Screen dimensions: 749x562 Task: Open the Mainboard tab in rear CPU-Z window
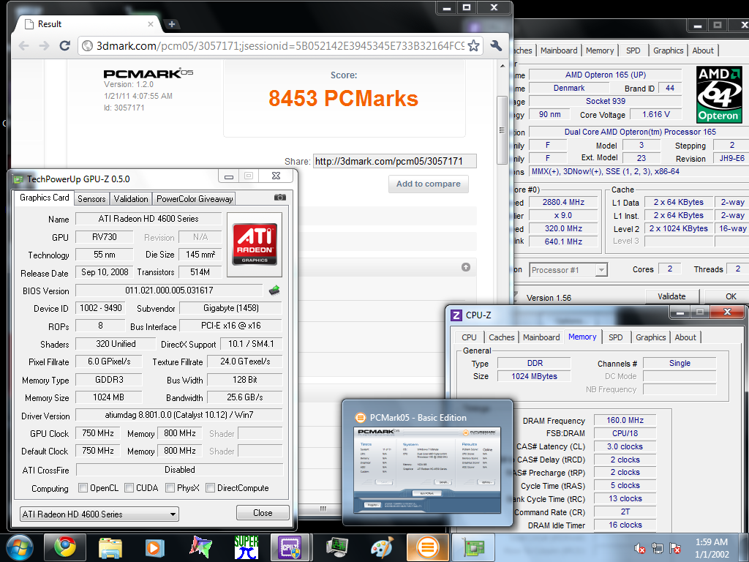click(559, 50)
